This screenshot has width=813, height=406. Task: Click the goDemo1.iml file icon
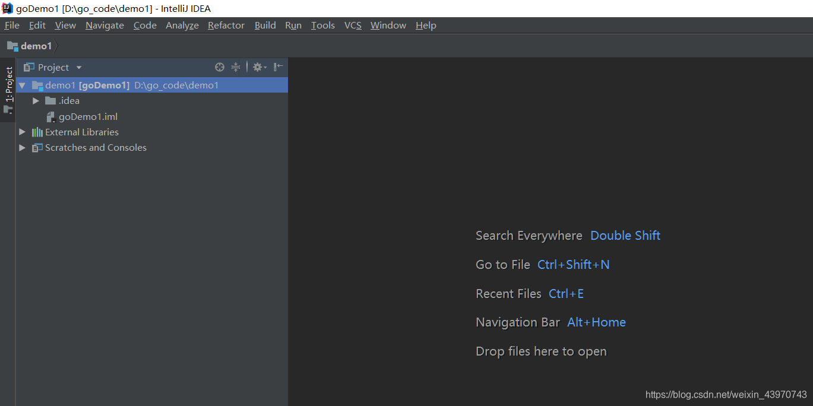(51, 116)
